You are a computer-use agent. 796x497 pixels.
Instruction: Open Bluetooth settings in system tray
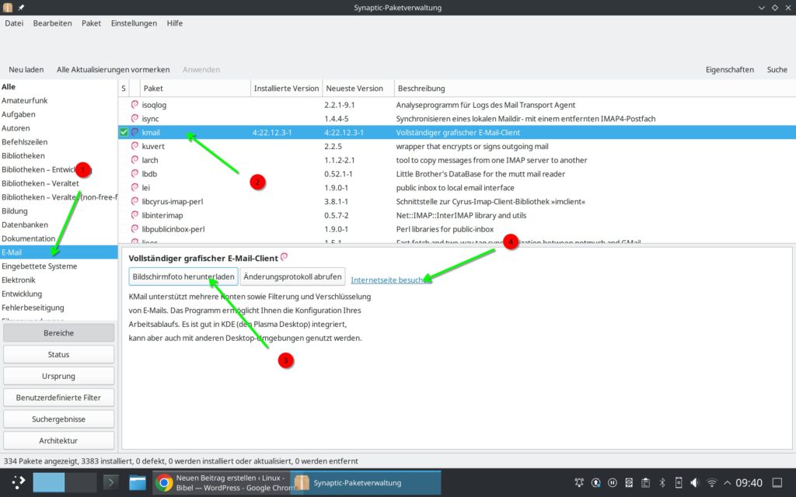coord(662,482)
